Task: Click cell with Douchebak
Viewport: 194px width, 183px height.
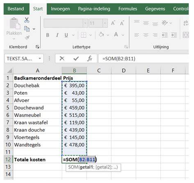Action: (x=38, y=85)
